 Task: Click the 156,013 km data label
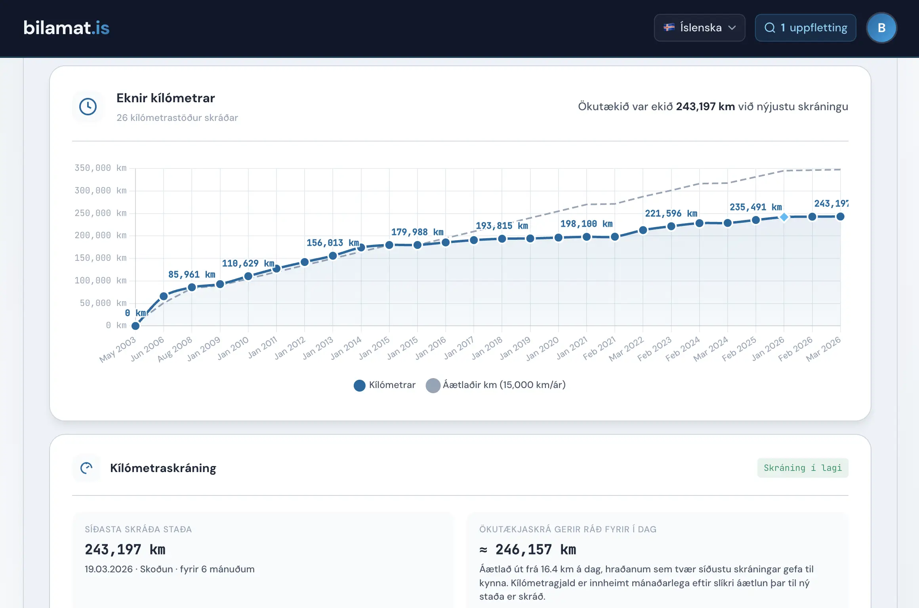(x=333, y=243)
